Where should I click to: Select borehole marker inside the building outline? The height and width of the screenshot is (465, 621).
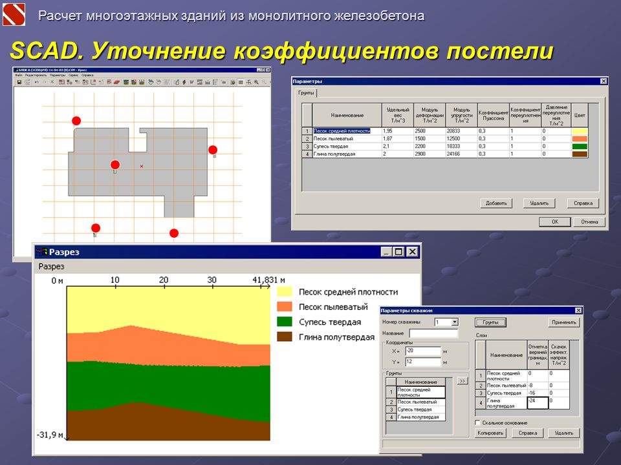[115, 165]
